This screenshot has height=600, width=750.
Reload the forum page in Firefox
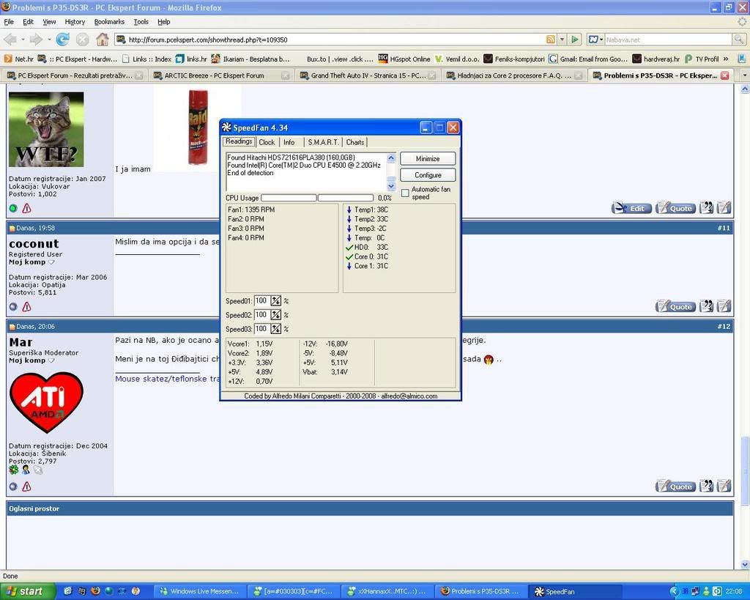tap(63, 40)
